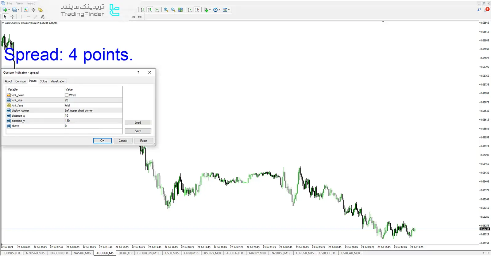
Task: Click the Profiles toolbar icon
Action: (14, 10)
